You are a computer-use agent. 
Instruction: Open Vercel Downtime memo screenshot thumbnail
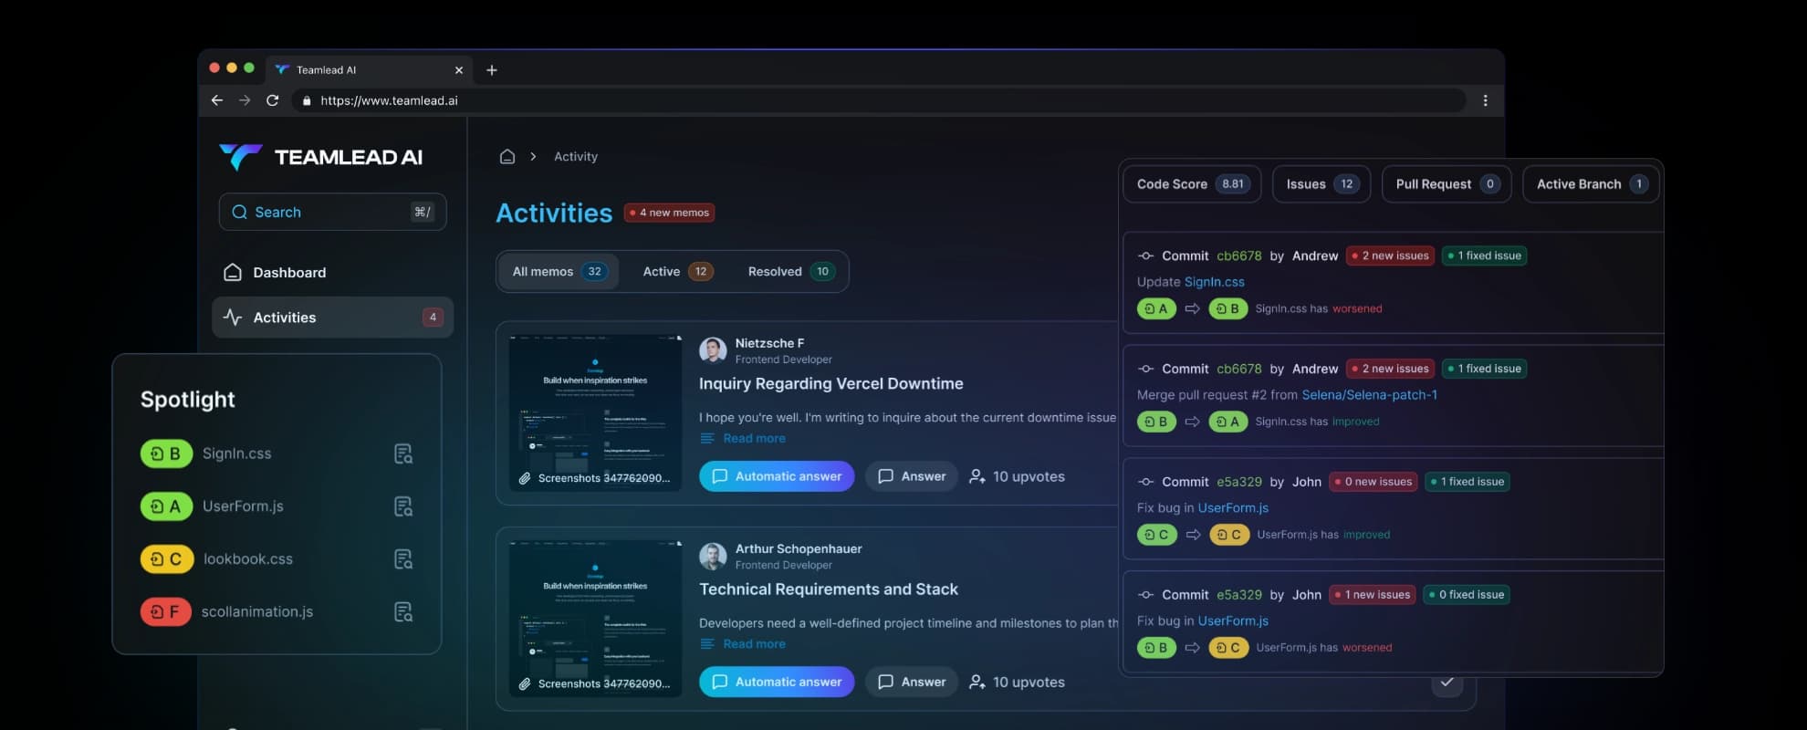(595, 412)
